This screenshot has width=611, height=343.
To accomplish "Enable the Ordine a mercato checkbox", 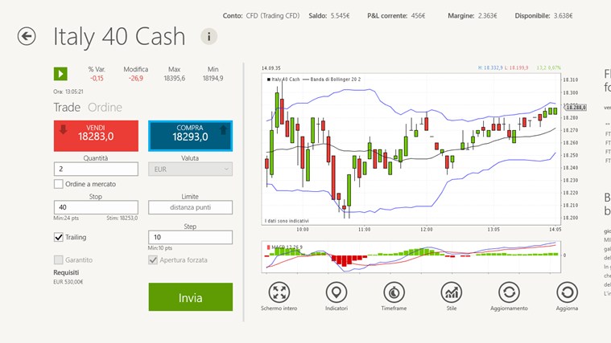I will click(x=59, y=184).
